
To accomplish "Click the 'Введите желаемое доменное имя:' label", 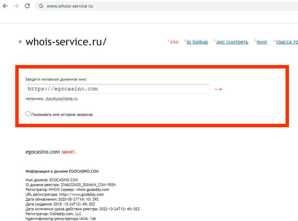I will [56, 79].
